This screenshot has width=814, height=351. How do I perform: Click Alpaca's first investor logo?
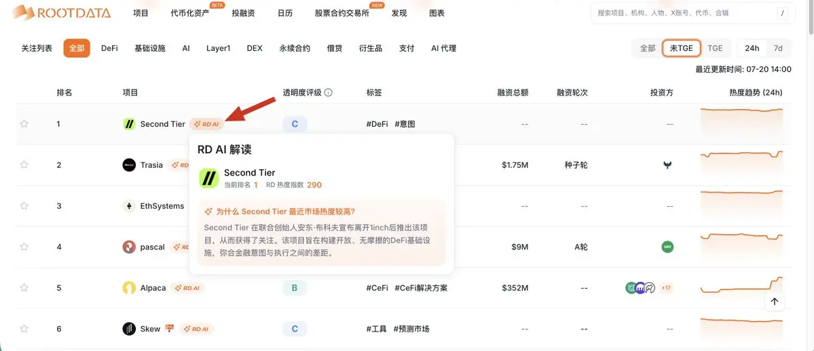coord(631,288)
